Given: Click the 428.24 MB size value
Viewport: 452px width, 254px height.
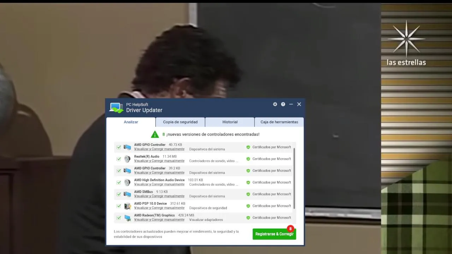Looking at the screenshot, I should 186,215.
